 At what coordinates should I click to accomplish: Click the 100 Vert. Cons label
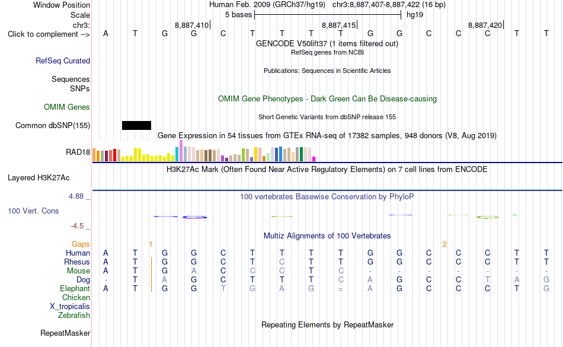[33, 211]
